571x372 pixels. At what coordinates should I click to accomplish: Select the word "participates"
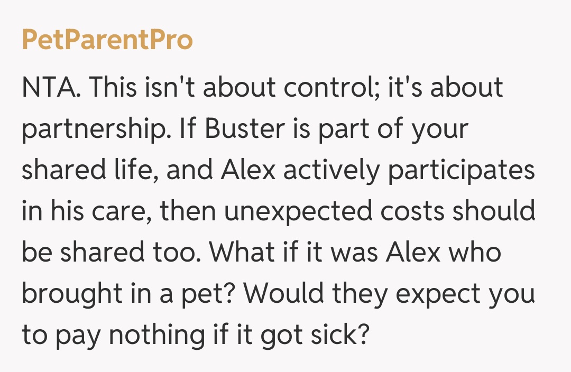pos(461,171)
